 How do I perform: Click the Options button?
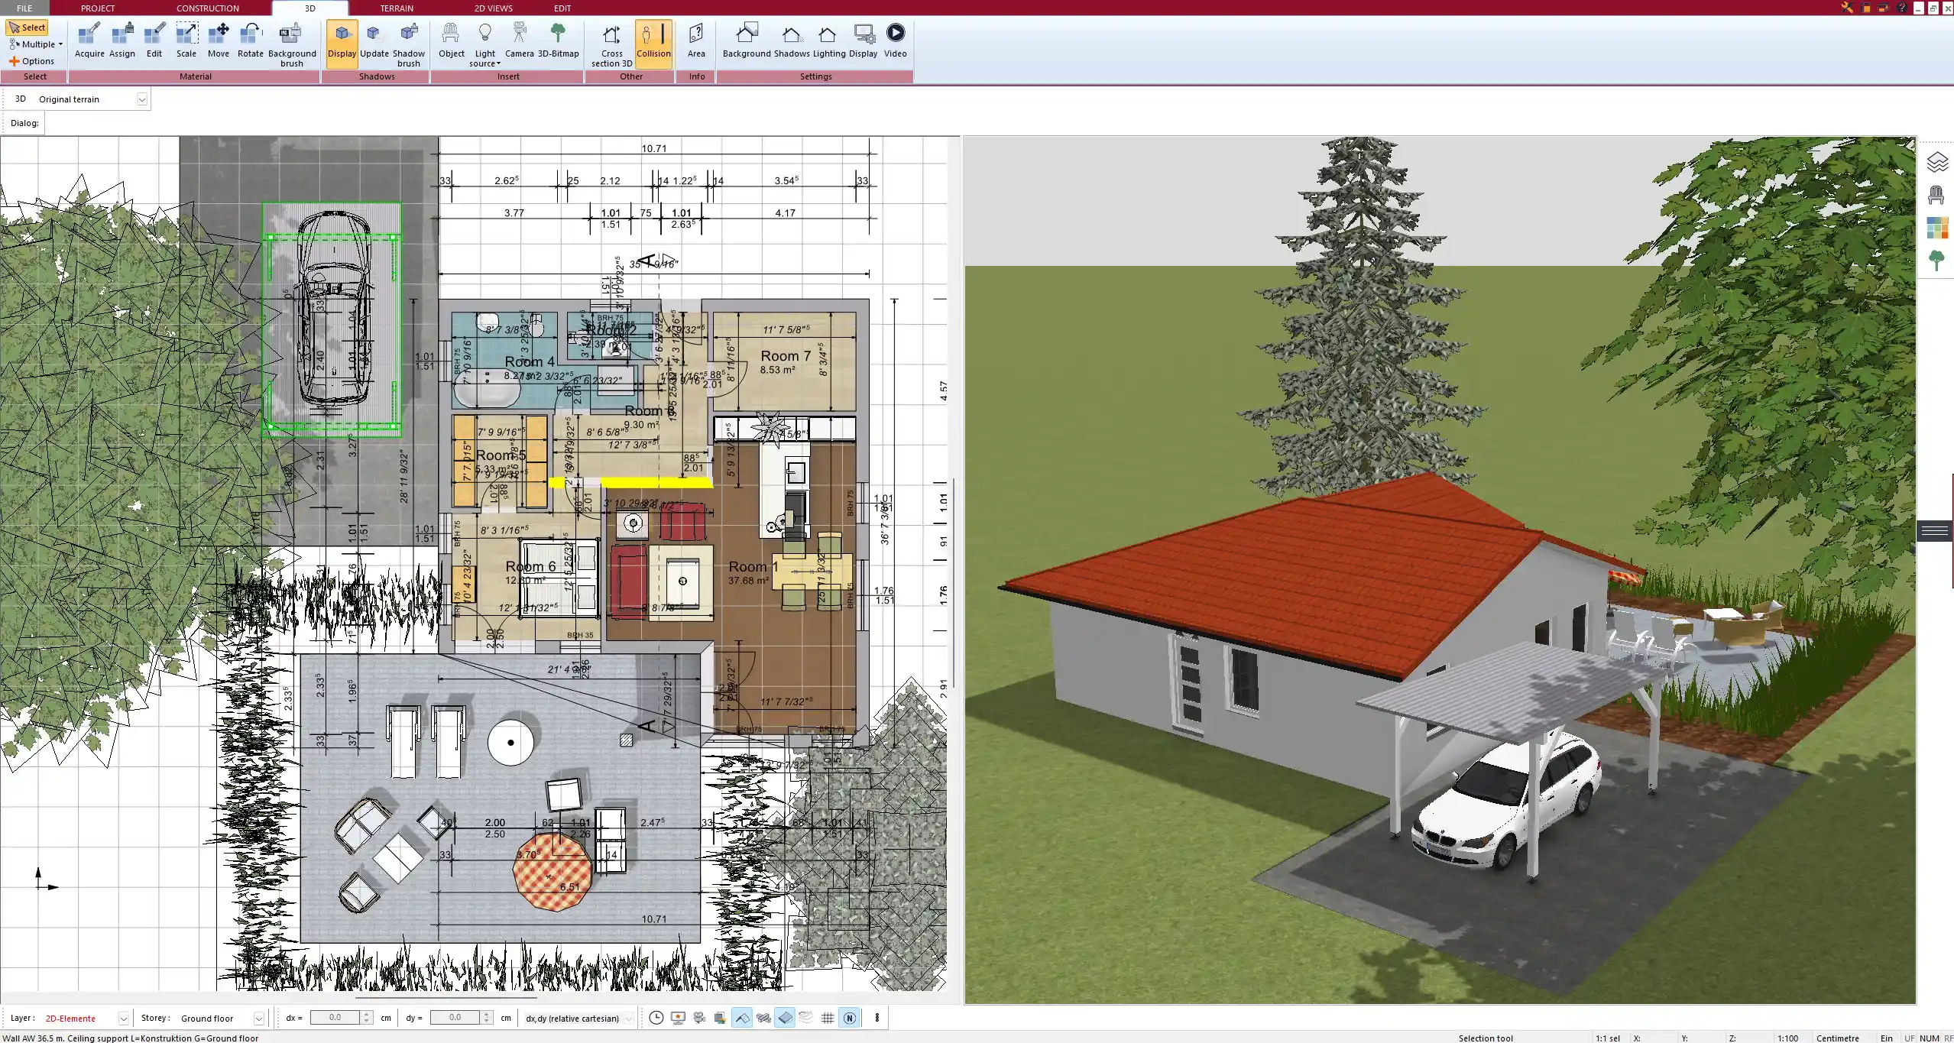(32, 61)
